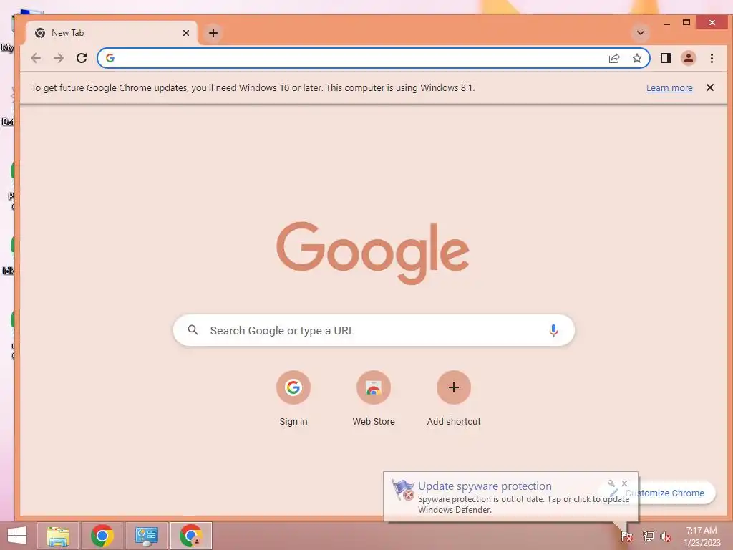Switch to the active Chrome taskbar window
This screenshot has width=733, height=550.
point(191,536)
